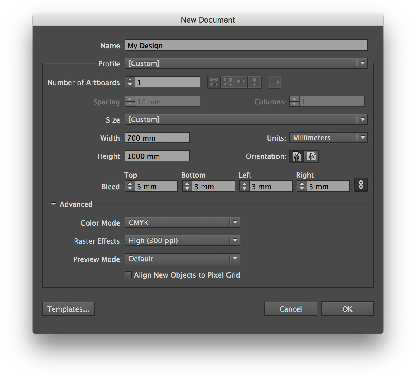
Task: Click the Cancel button
Action: pyautogui.click(x=290, y=309)
